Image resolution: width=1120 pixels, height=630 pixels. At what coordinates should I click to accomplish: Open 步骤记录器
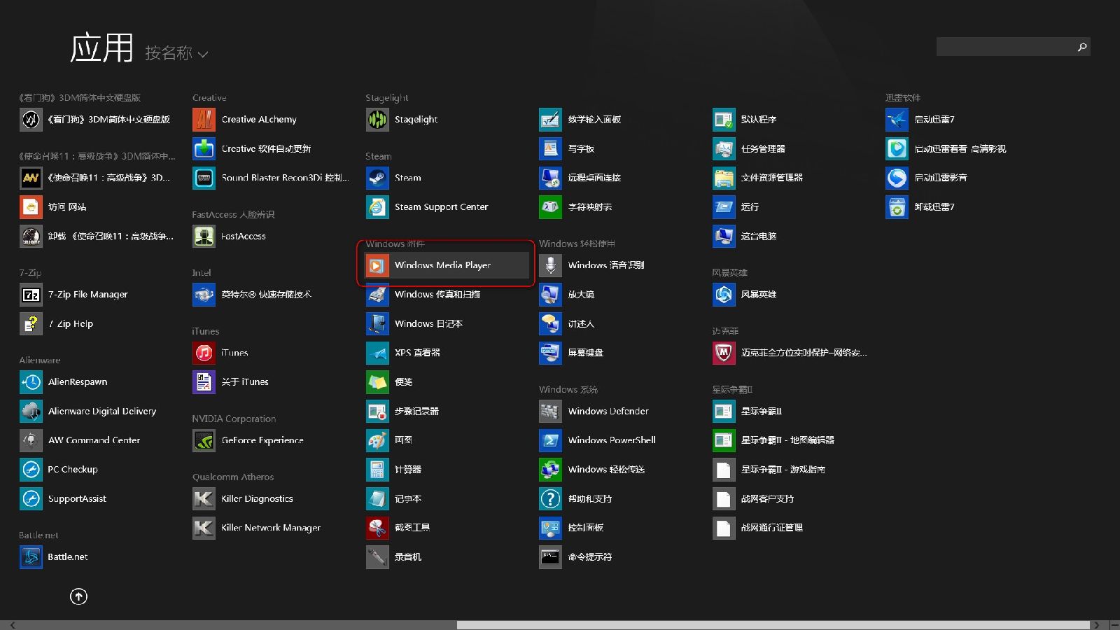point(402,412)
